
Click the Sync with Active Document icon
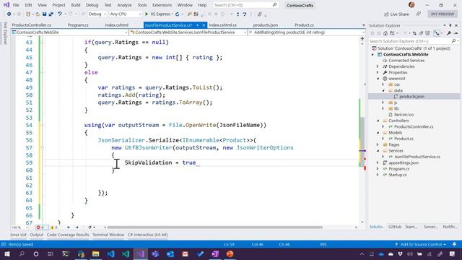pos(414,33)
